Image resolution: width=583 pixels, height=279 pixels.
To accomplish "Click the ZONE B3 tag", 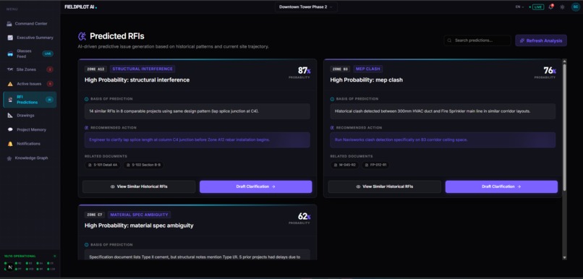I will 340,69.
